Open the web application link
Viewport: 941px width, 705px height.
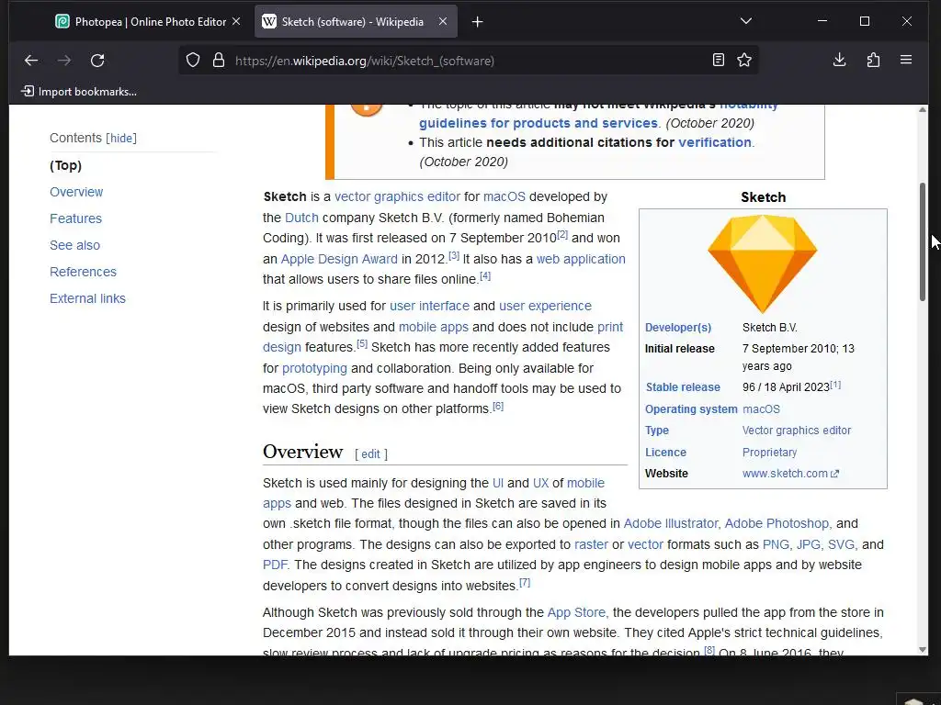coord(581,259)
